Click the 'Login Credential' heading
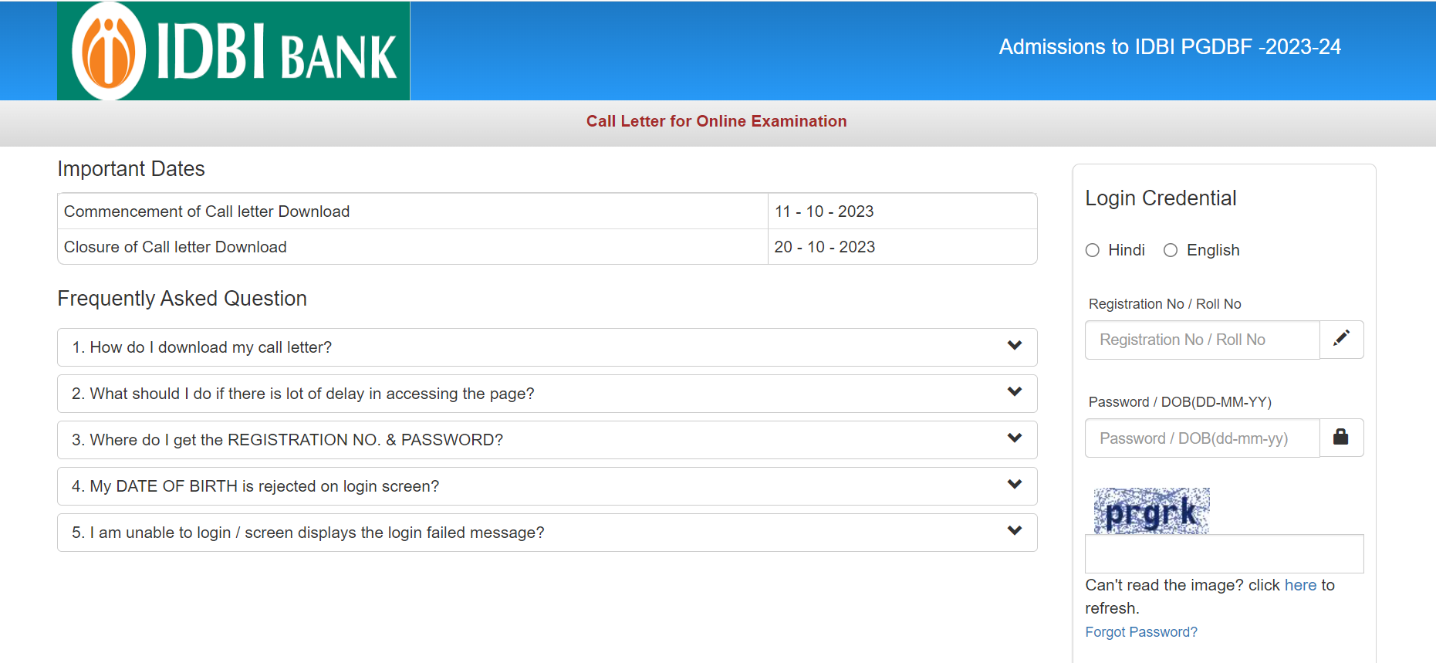This screenshot has height=663, width=1436. click(x=1161, y=198)
